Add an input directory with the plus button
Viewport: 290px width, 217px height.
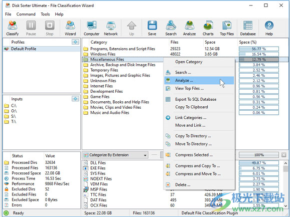pos(75,99)
